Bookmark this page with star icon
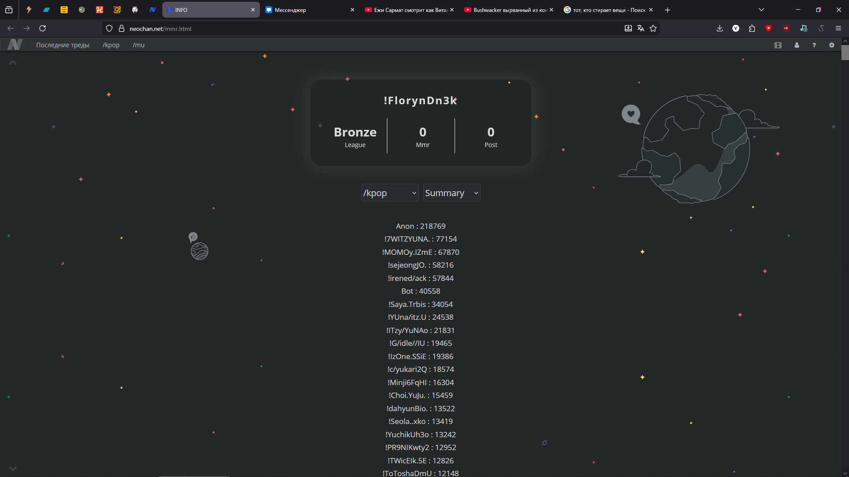 coord(653,28)
